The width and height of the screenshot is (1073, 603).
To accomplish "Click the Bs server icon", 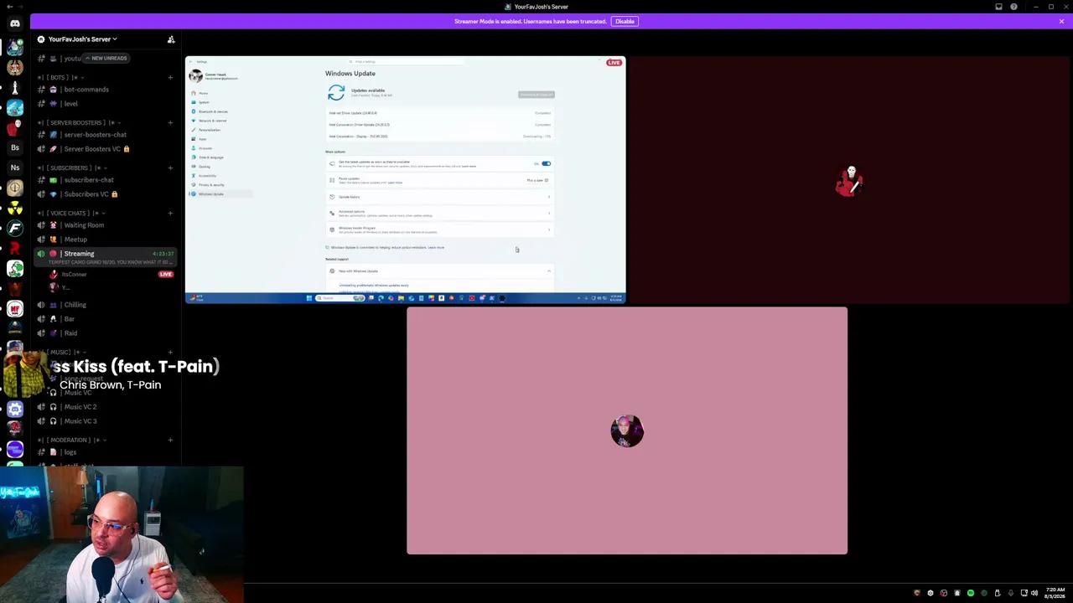I will click(15, 147).
